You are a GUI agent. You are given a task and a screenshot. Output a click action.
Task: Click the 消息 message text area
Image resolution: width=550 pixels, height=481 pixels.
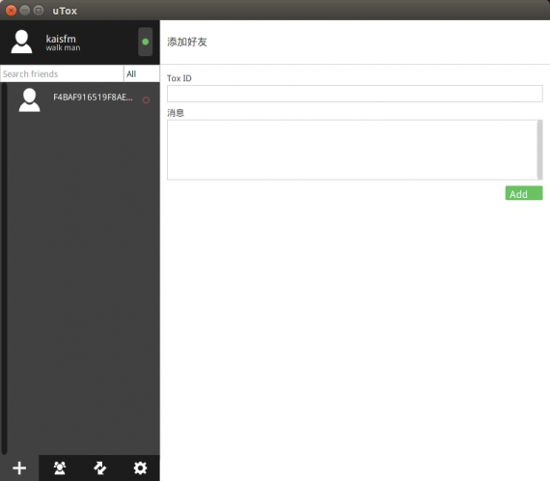point(352,150)
